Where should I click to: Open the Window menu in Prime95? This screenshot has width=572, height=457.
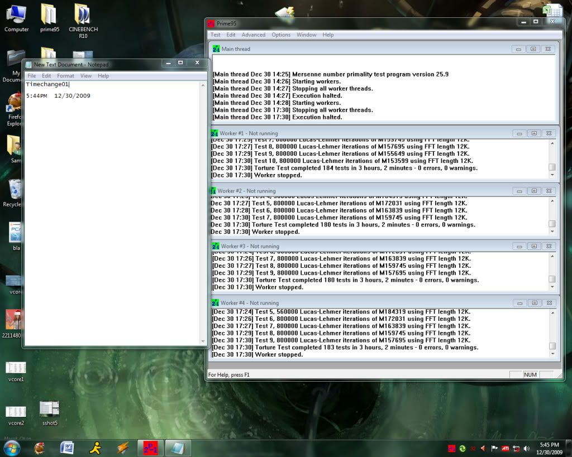pos(306,35)
